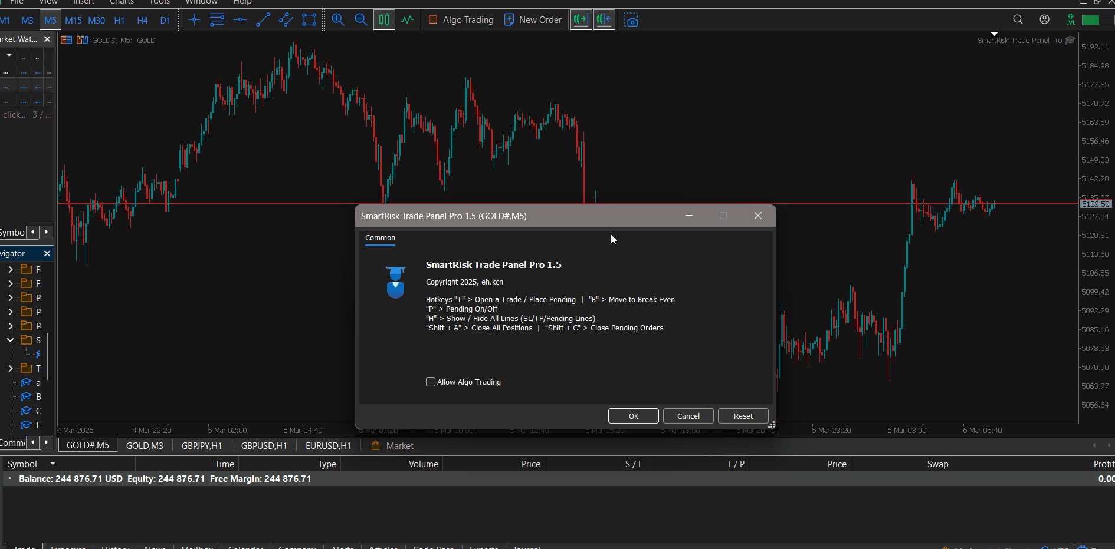
Task: Select the trendline drawing tool
Action: click(x=263, y=20)
